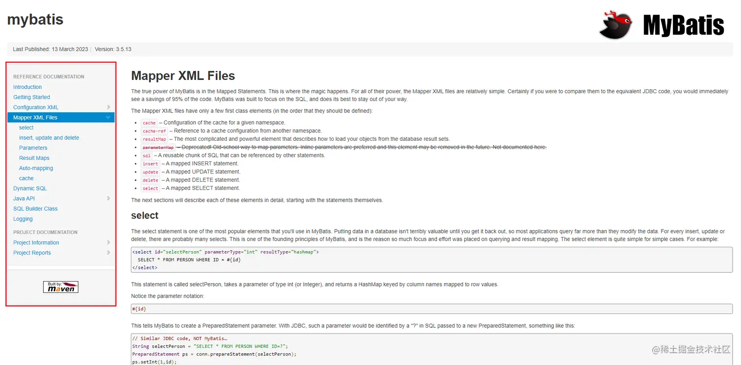Open SQL Builder Class documentation

pyautogui.click(x=35, y=209)
